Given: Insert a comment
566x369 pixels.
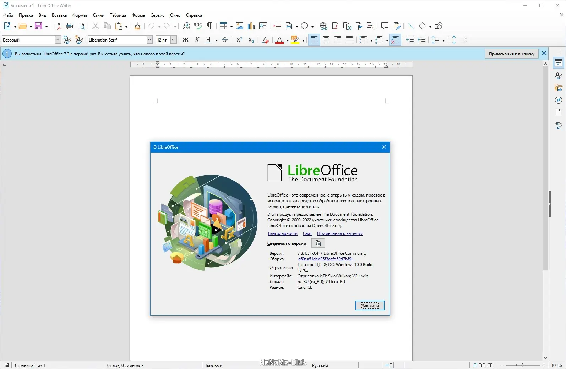Looking at the screenshot, I should pyautogui.click(x=385, y=26).
